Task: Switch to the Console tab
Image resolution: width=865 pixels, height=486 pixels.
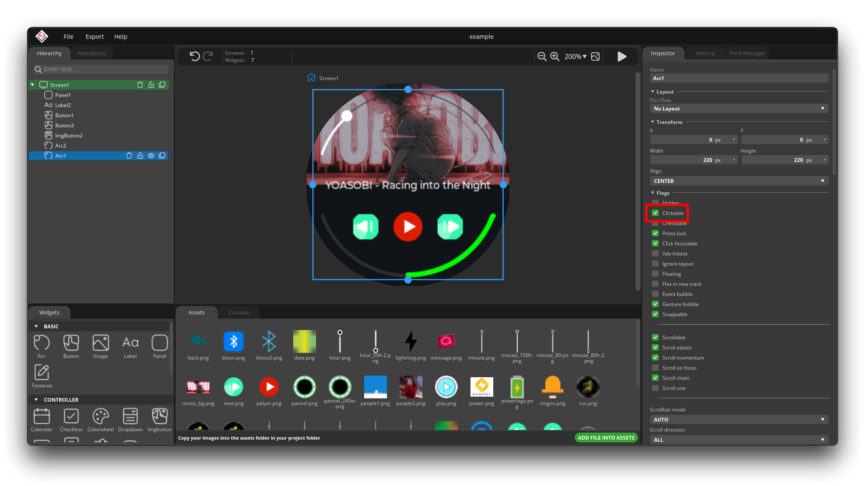Action: (238, 312)
